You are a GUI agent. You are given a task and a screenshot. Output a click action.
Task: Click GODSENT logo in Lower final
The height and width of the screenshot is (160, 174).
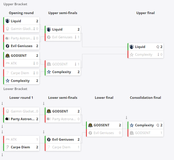[x=90, y=125]
